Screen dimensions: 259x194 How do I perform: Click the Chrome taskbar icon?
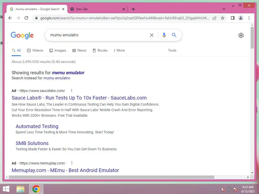pos(36,189)
